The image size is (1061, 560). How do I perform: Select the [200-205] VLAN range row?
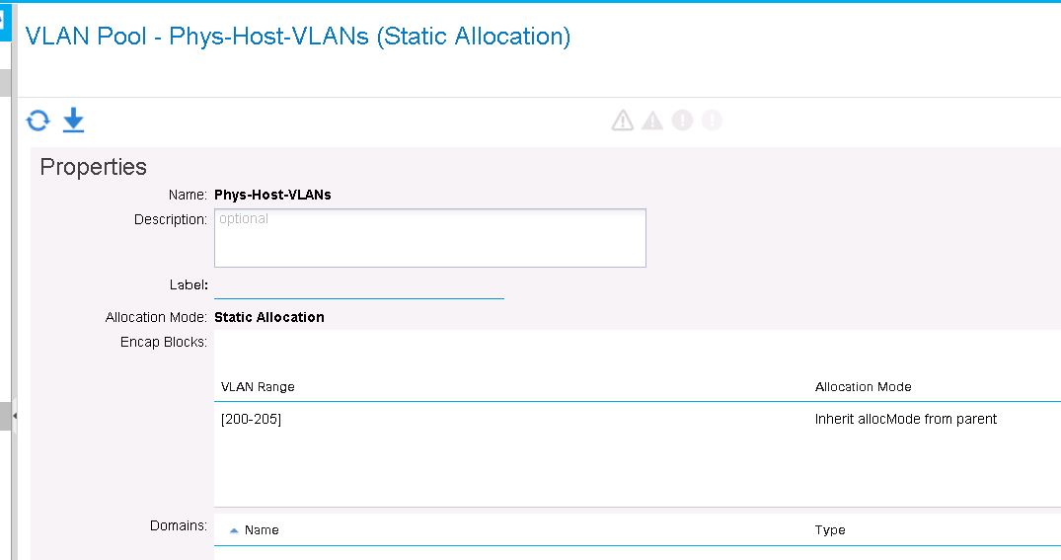(x=638, y=419)
